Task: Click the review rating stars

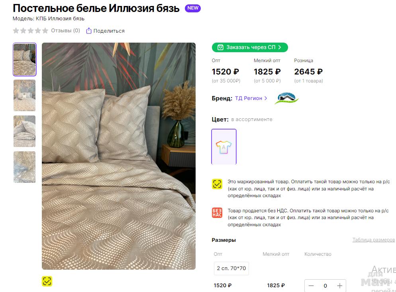Action: pos(30,31)
